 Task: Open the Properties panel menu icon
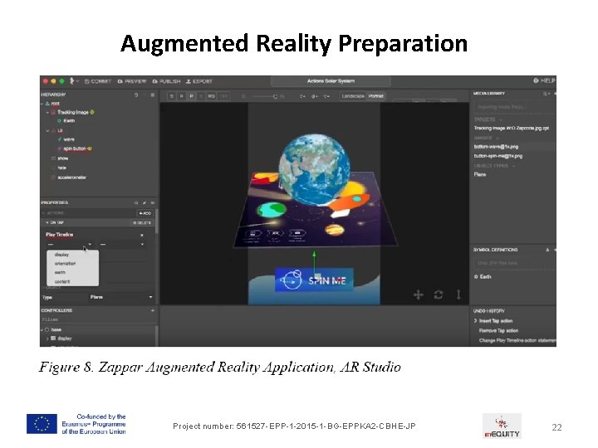click(x=153, y=202)
